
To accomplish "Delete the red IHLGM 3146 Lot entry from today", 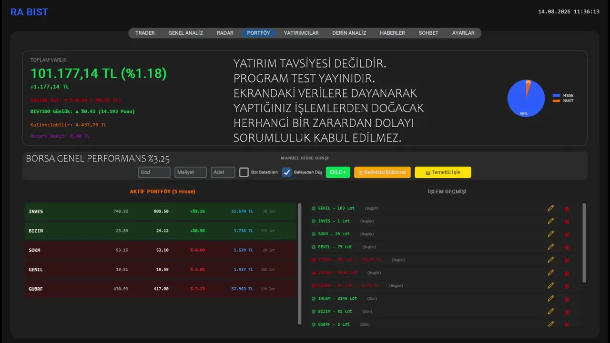I will 567,273.
